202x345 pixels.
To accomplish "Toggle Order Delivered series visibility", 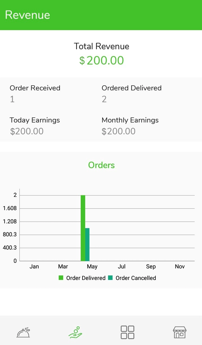I will [61, 278].
